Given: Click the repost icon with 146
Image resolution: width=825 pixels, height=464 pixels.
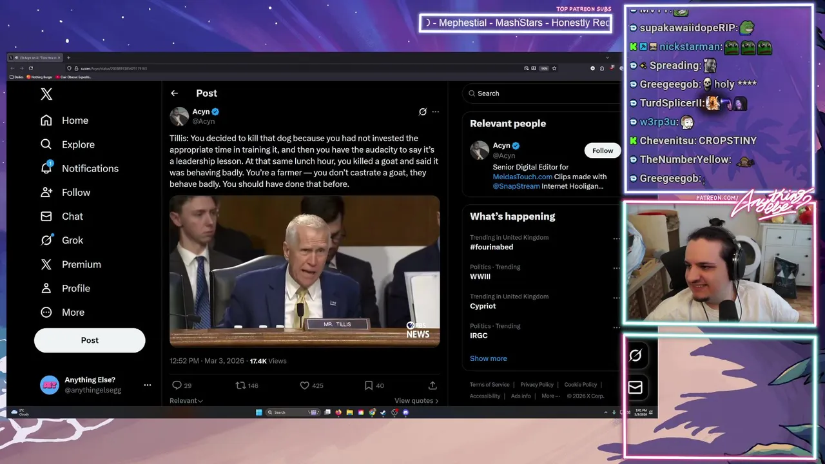Looking at the screenshot, I should click(x=240, y=385).
